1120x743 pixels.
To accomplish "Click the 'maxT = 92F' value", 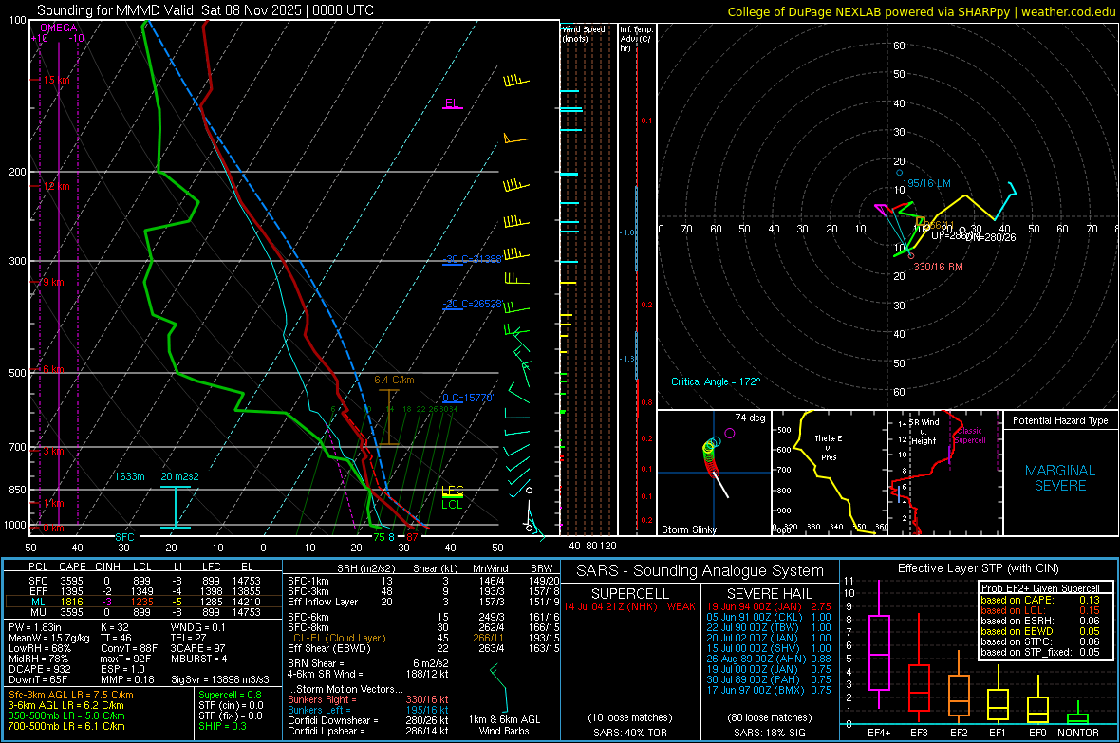I will [125, 659].
